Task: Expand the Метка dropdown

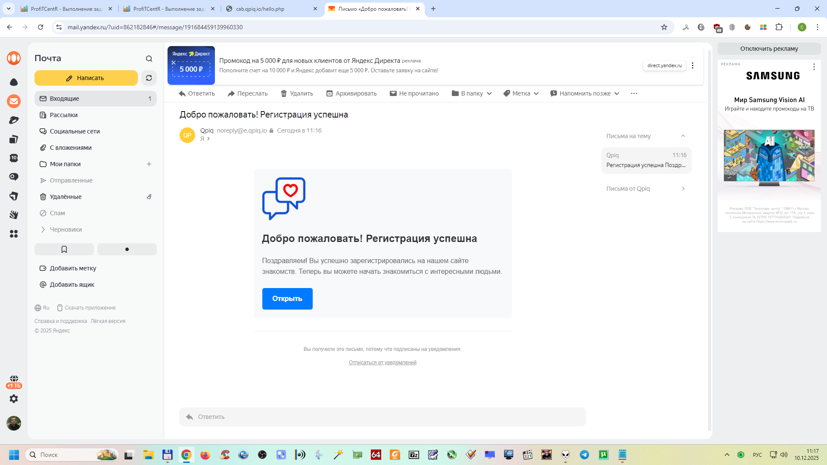Action: [521, 93]
